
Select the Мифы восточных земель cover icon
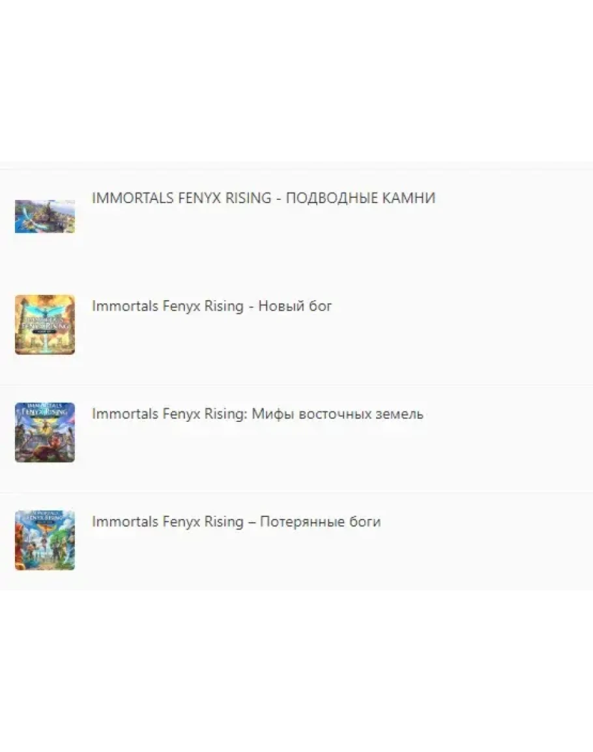[45, 432]
